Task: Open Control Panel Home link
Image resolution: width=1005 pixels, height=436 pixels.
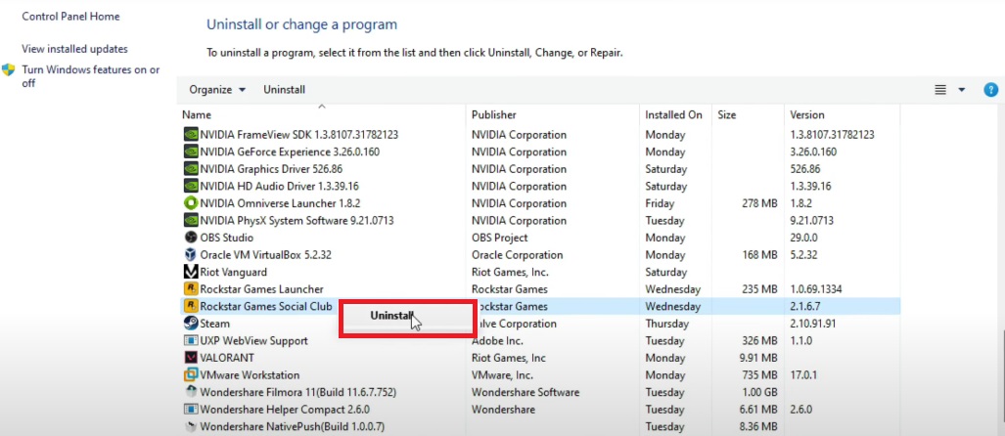Action: pyautogui.click(x=70, y=16)
